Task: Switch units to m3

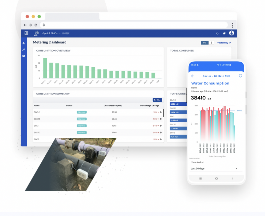Action: [205, 43]
